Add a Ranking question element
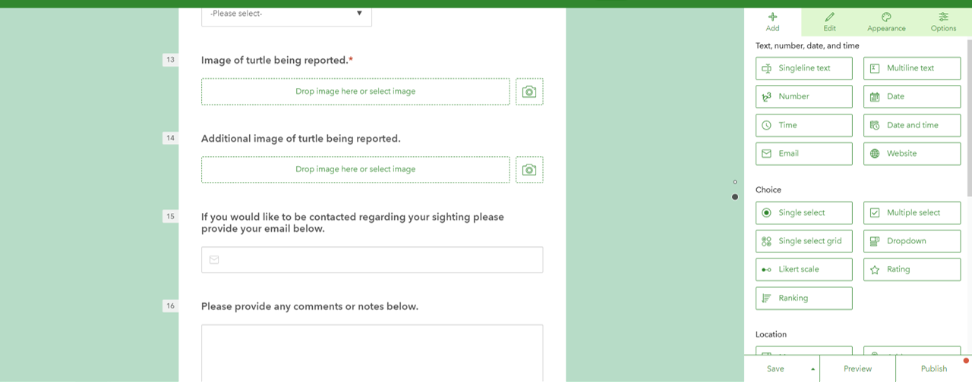 (803, 298)
